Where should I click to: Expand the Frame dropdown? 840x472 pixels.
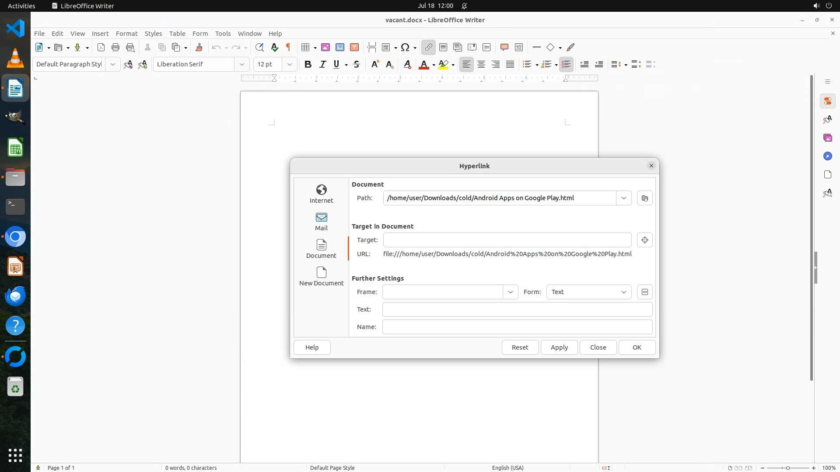point(510,292)
